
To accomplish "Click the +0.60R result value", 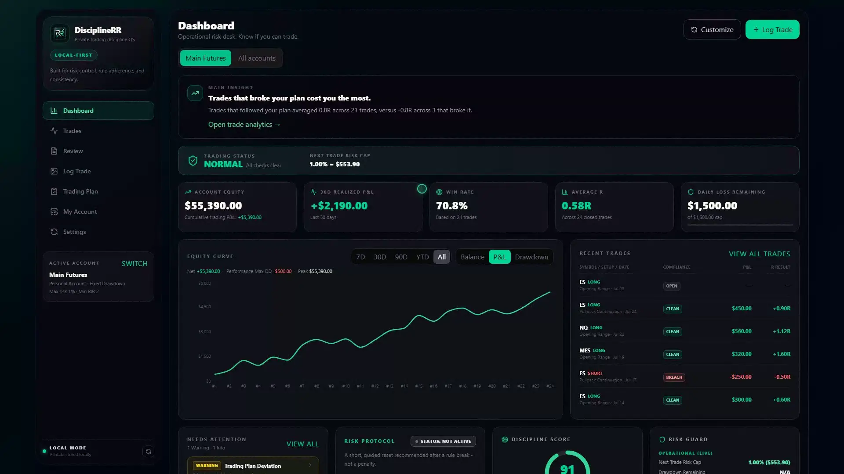I will point(782,400).
